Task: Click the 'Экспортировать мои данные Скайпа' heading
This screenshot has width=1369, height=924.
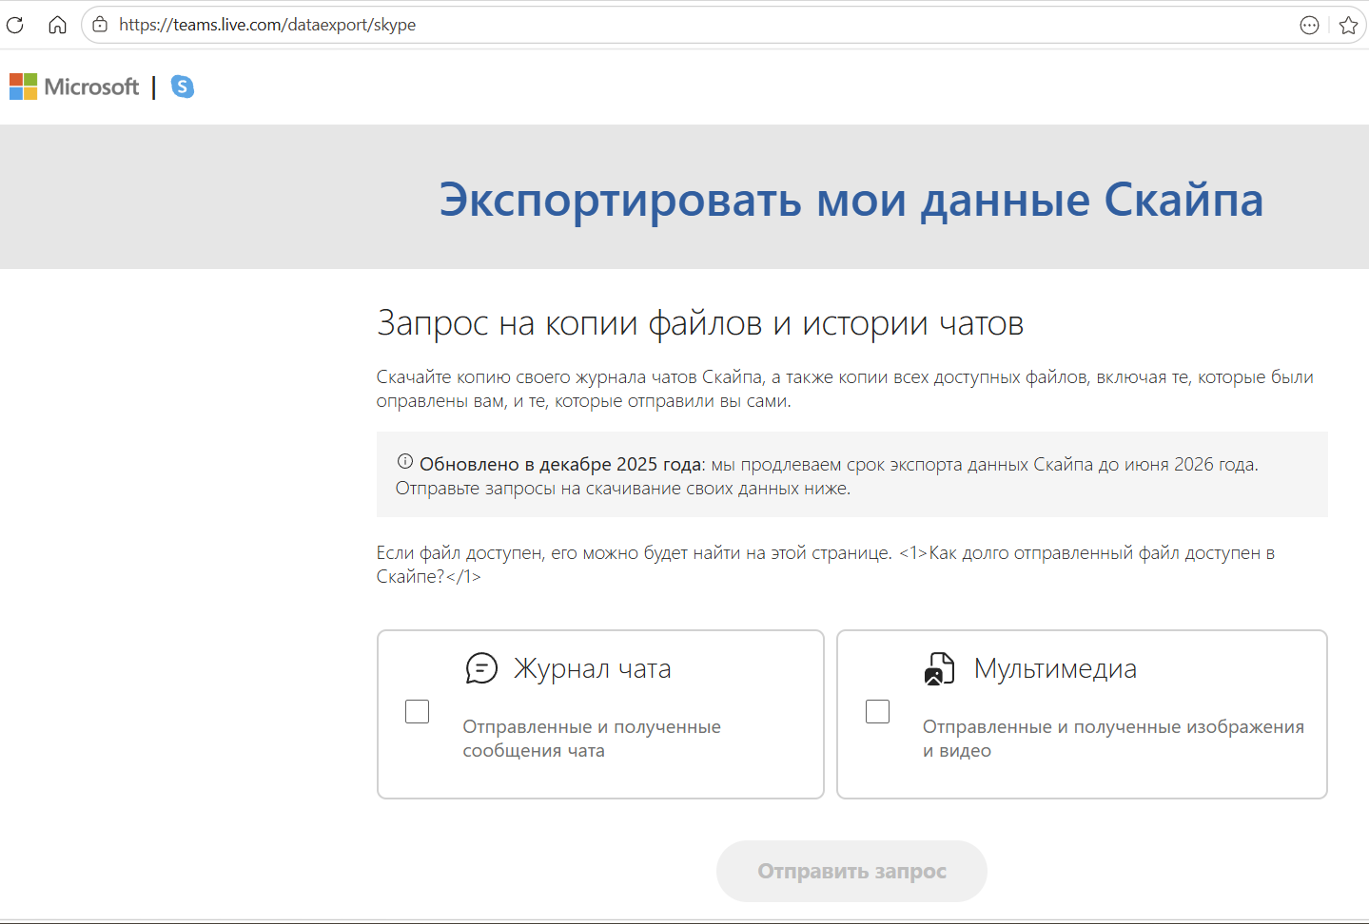Action: [851, 200]
